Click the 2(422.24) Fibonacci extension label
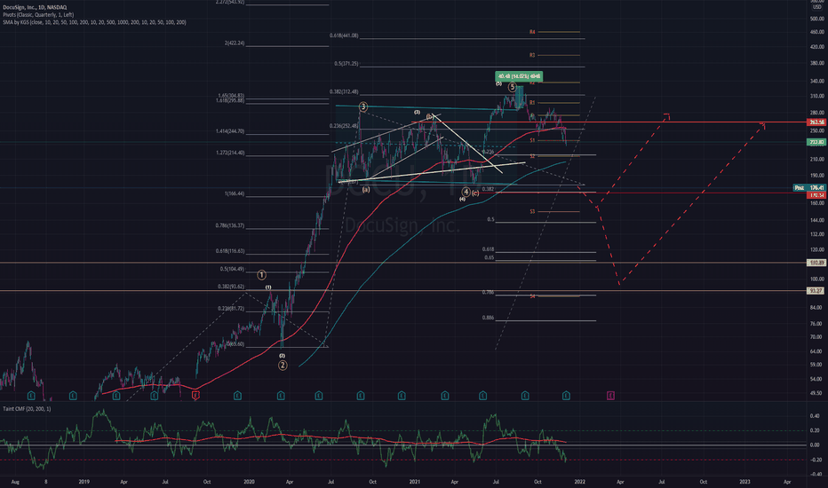Viewport: 828px width, 488px height. (x=235, y=43)
